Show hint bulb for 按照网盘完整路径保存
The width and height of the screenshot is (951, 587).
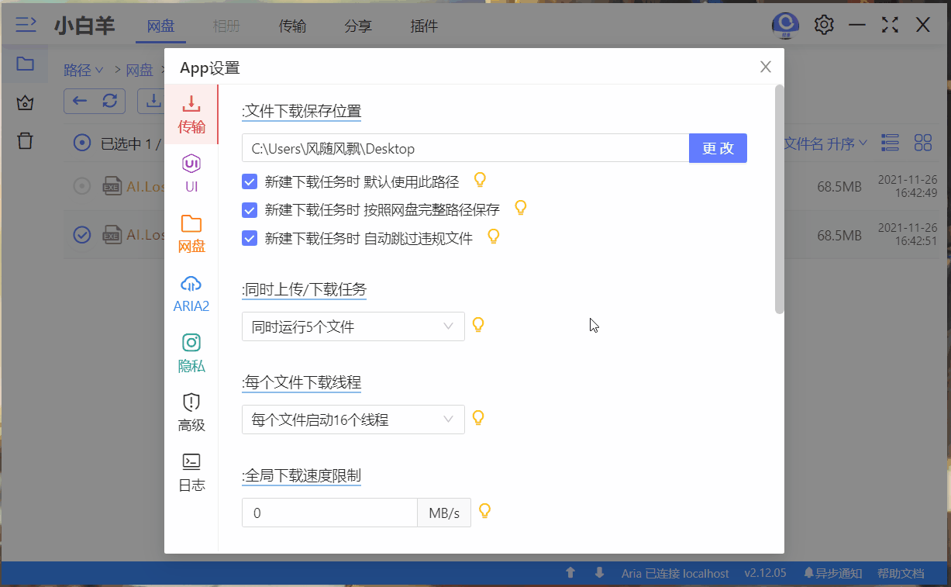coord(521,208)
